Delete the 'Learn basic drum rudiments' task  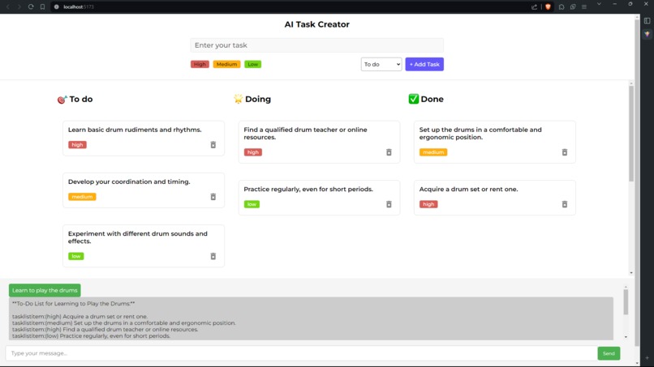pos(213,144)
